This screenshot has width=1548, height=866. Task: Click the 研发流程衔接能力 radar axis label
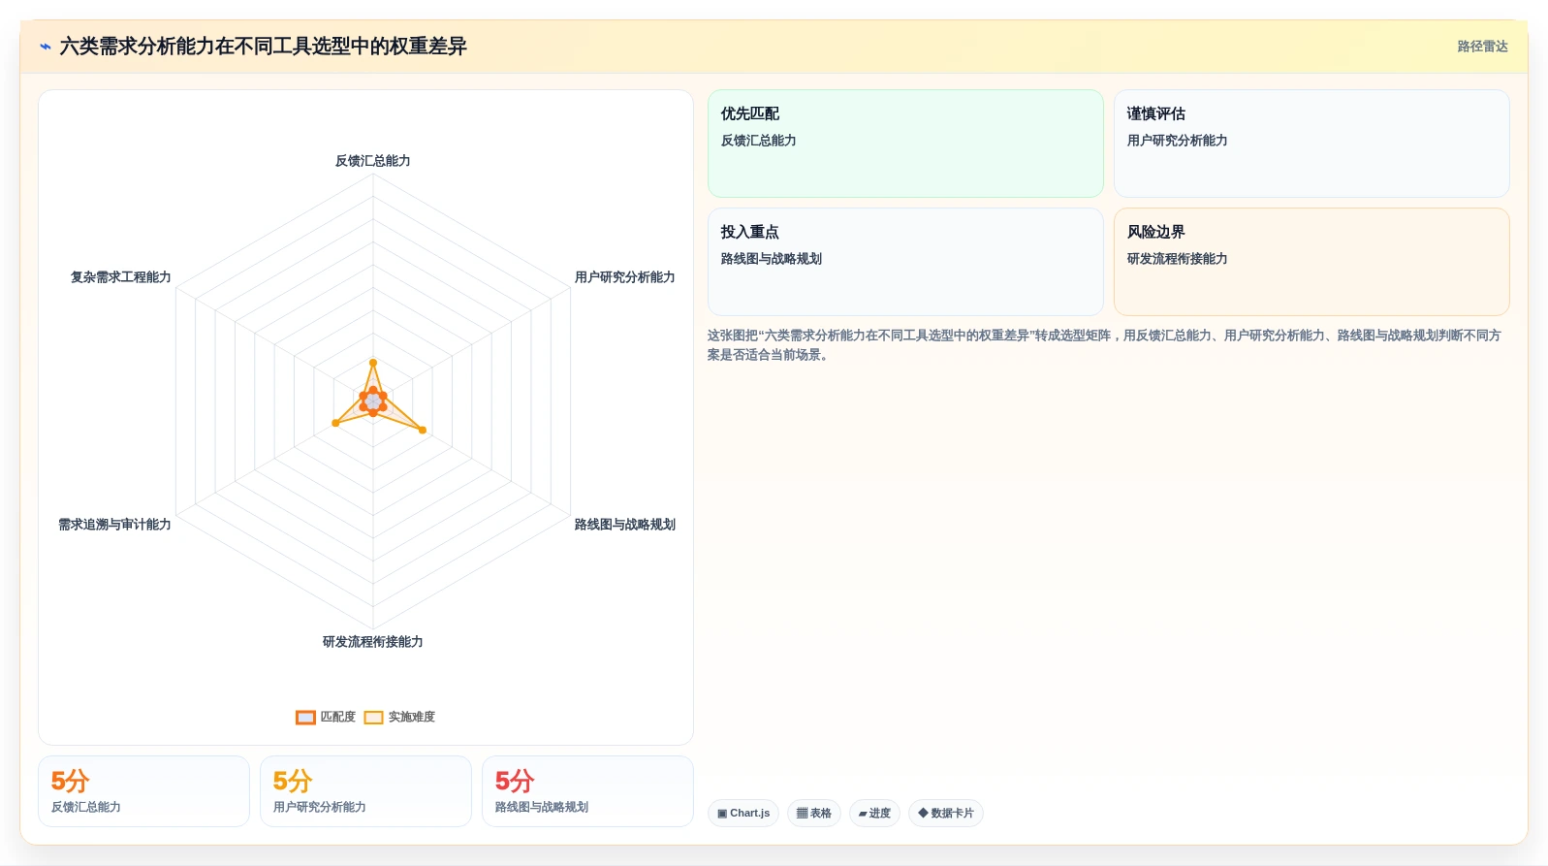373,642
